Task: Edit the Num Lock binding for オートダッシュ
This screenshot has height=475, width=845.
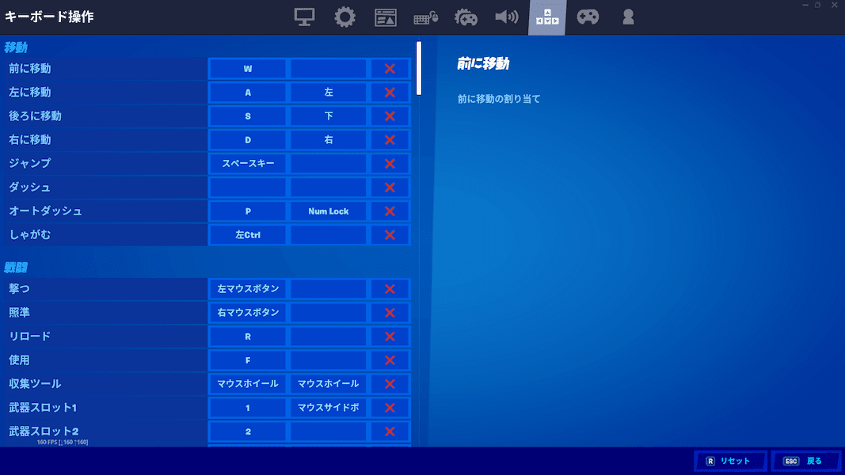Action: point(329,211)
